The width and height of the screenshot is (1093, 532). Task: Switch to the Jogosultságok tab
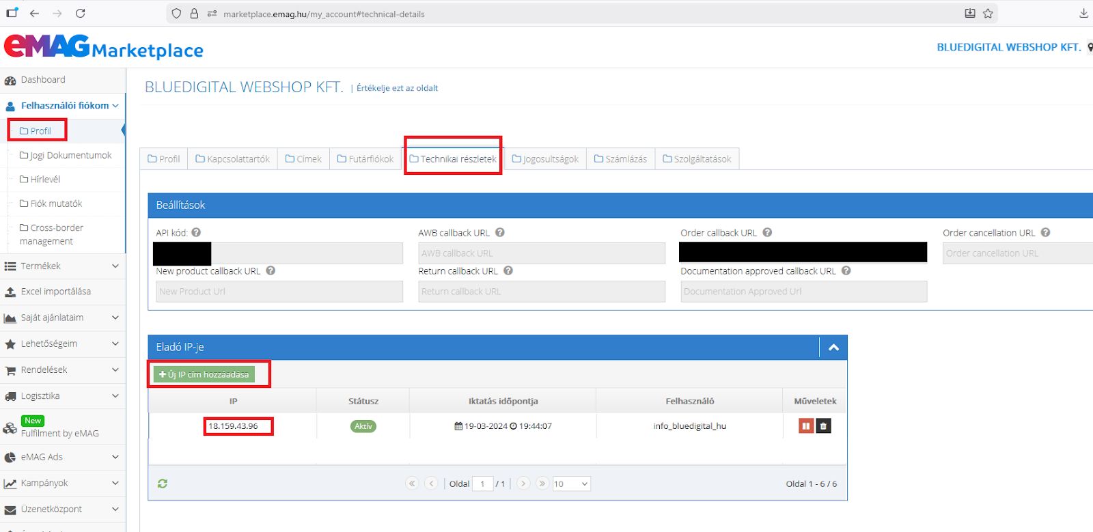[x=545, y=159]
